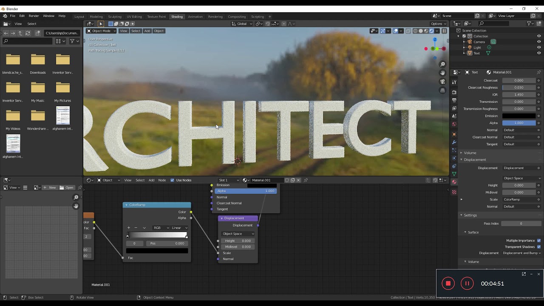Hide the Collection in the outliner
The width and height of the screenshot is (544, 306).
(x=539, y=36)
